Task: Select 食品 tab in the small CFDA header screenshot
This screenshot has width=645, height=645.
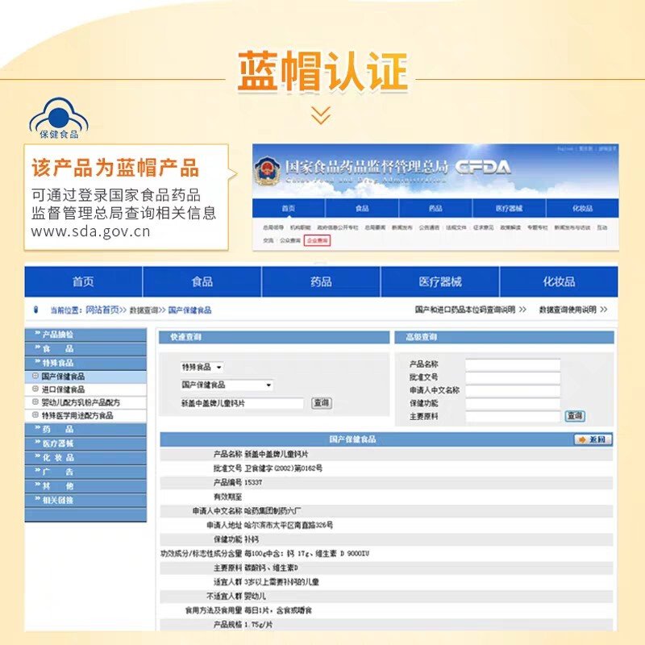Action: click(x=362, y=208)
